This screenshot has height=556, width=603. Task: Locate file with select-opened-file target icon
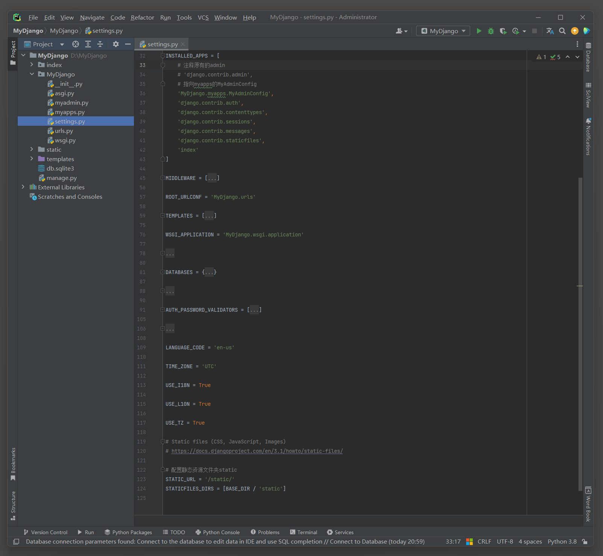pyautogui.click(x=76, y=44)
